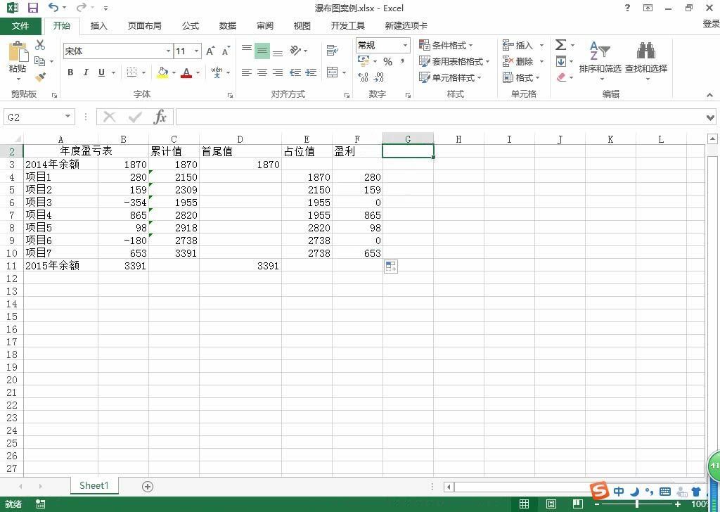
Task: Click the AutoSum sigma icon
Action: pos(560,44)
